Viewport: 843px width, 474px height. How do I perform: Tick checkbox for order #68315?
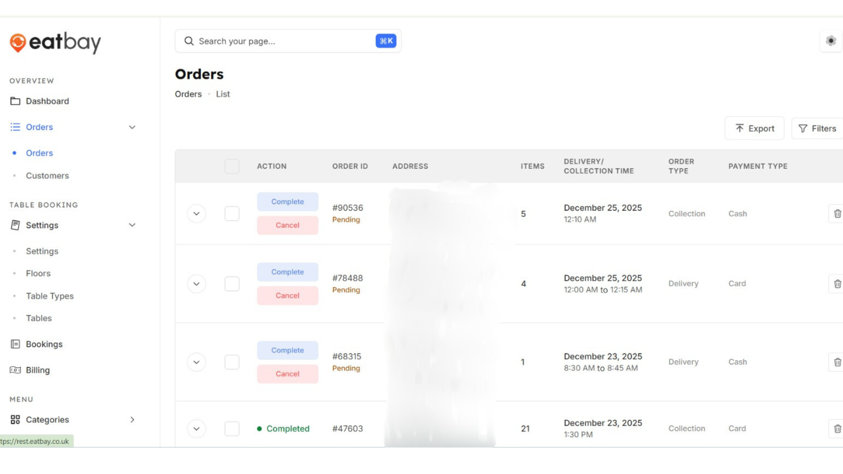coord(232,362)
